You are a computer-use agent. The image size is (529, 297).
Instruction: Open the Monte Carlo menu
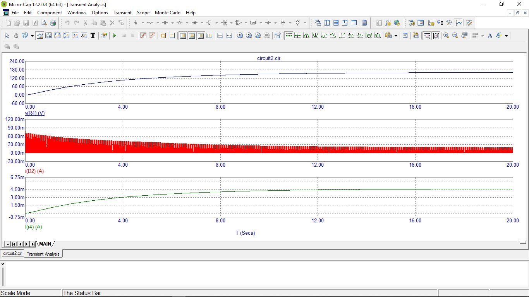tap(167, 13)
